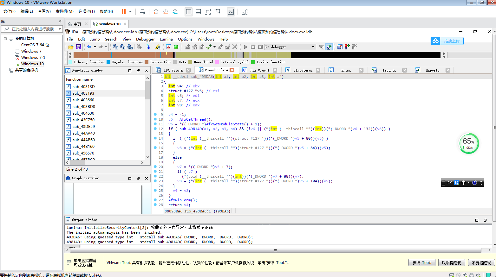Click 不要提醒我 button

481,263
